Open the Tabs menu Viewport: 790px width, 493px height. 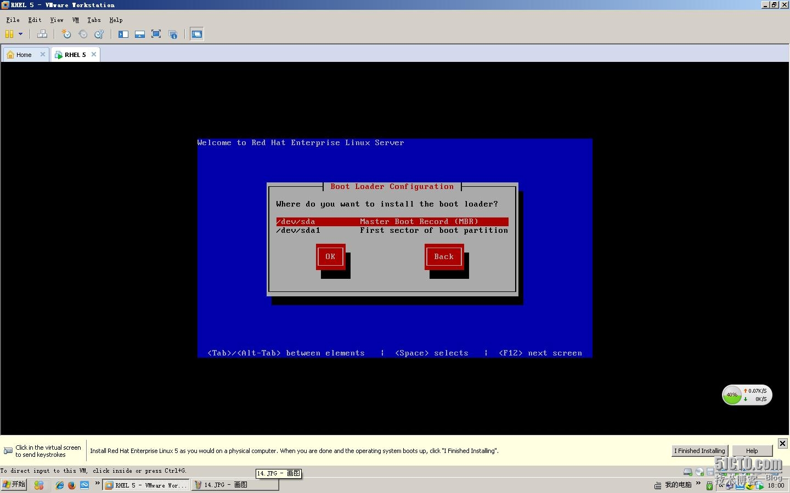[x=94, y=20]
